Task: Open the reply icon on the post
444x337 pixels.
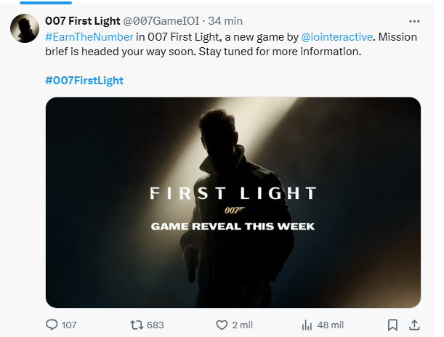Action: pos(52,325)
